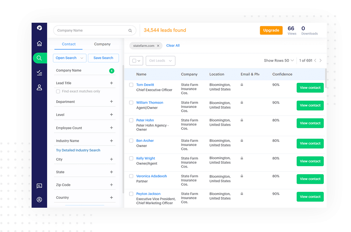The width and height of the screenshot is (351, 232).
Task: Open the task list icon in the sidebar
Action: (x=39, y=72)
